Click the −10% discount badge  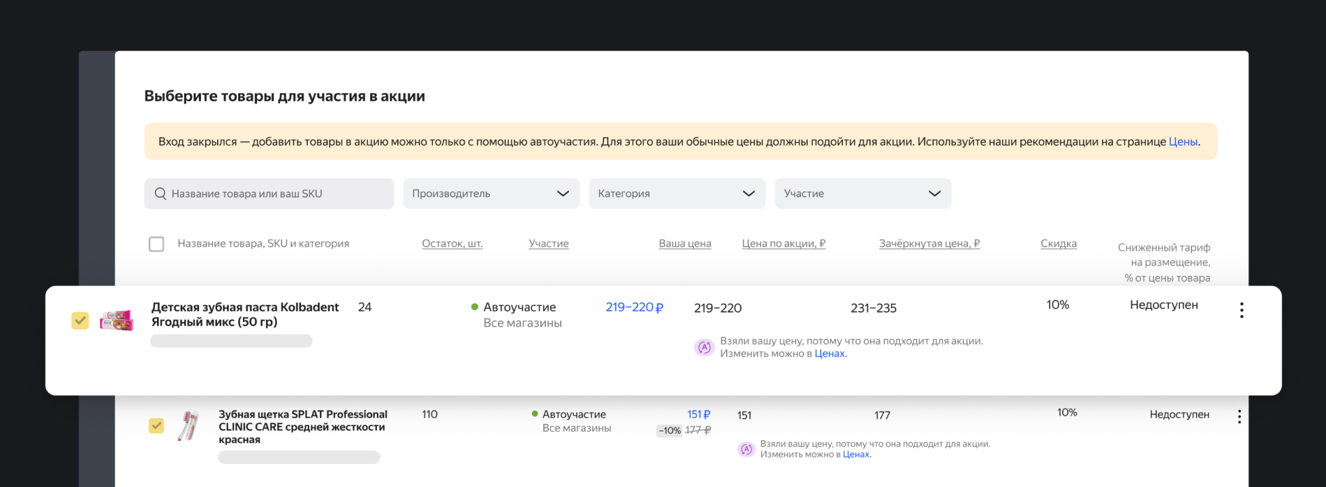[670, 431]
